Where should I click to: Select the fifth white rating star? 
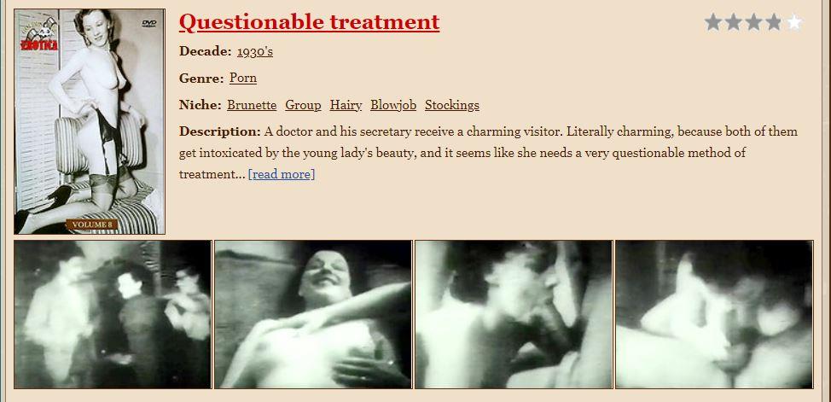(794, 22)
